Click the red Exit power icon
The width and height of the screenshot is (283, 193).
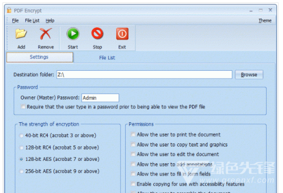pos(122,34)
